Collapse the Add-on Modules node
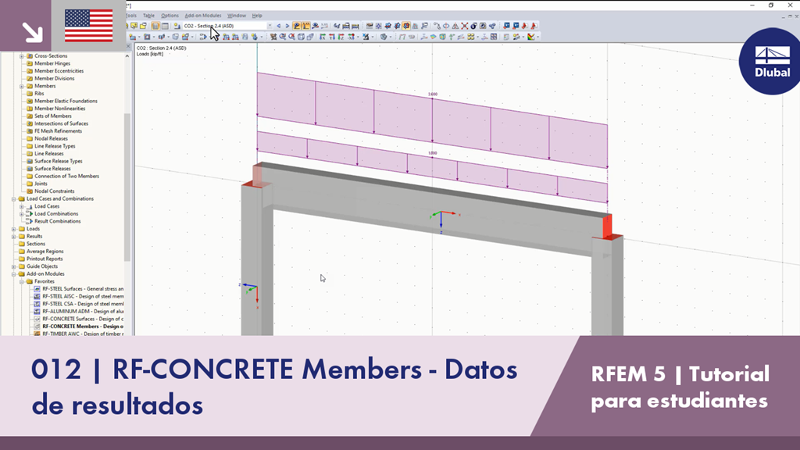Image resolution: width=800 pixels, height=450 pixels. coord(14,274)
